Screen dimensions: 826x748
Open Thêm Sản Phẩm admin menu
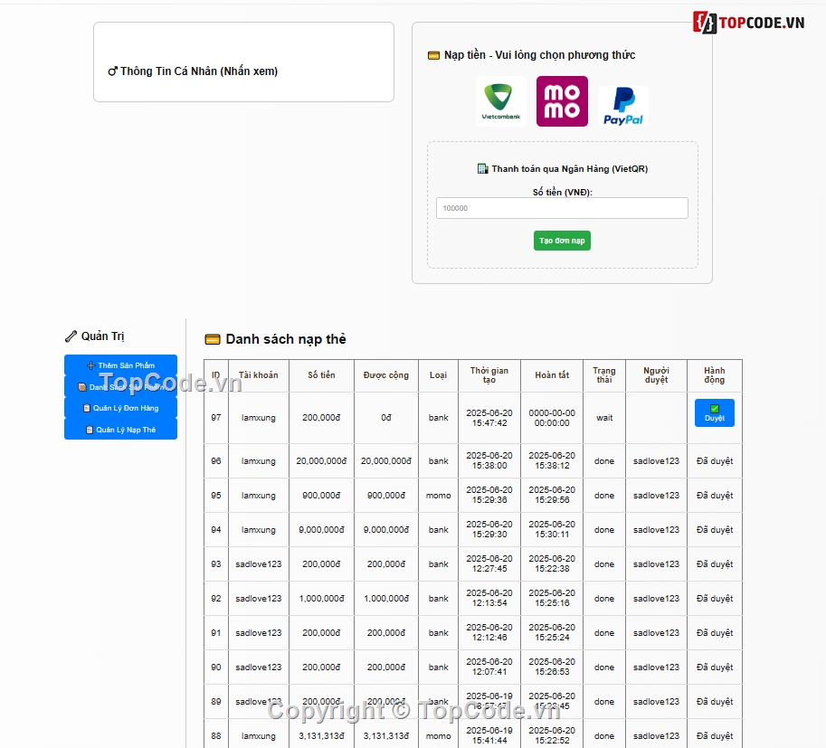pyautogui.click(x=120, y=365)
